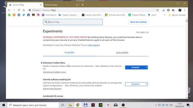Open the Twitter bookmark
The height and width of the screenshot is (108, 193).
24,15
